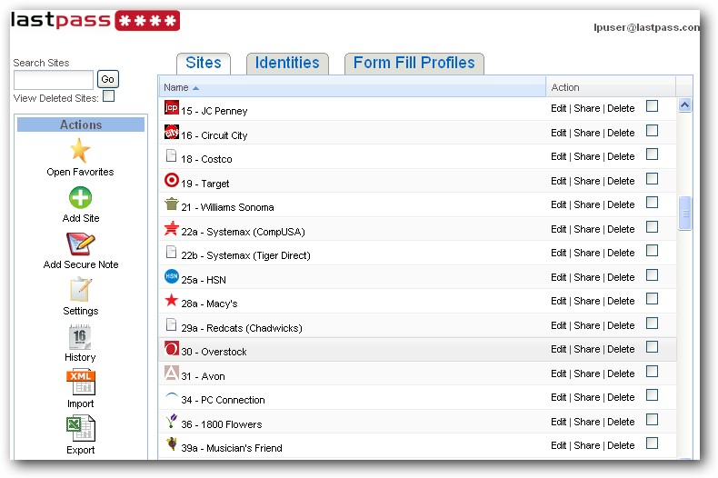
Task: Click Edit for 19 - Target
Action: pos(558,181)
